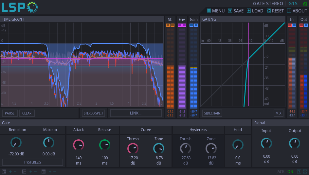Toggle the In meter red channel indicator

[x=290, y=25]
